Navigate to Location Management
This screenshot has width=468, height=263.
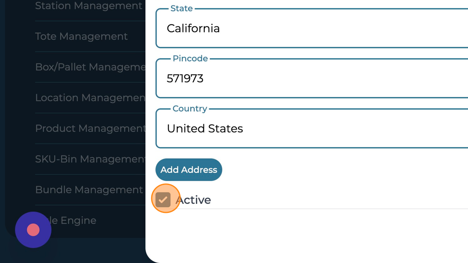(90, 98)
